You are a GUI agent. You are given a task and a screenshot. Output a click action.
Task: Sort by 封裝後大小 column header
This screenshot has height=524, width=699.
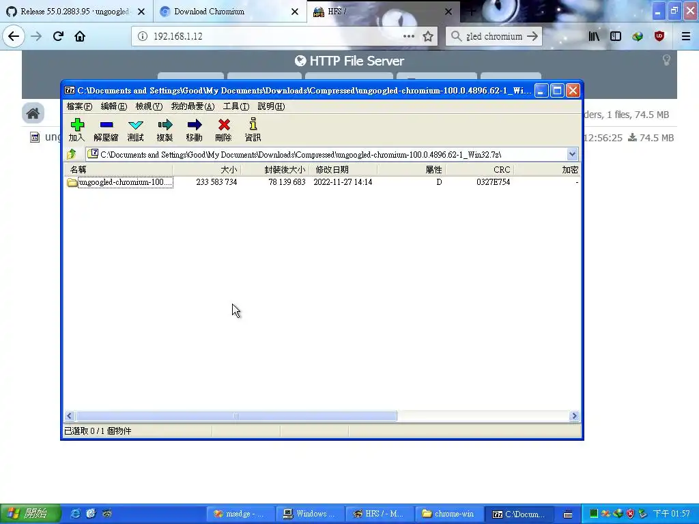click(276, 170)
